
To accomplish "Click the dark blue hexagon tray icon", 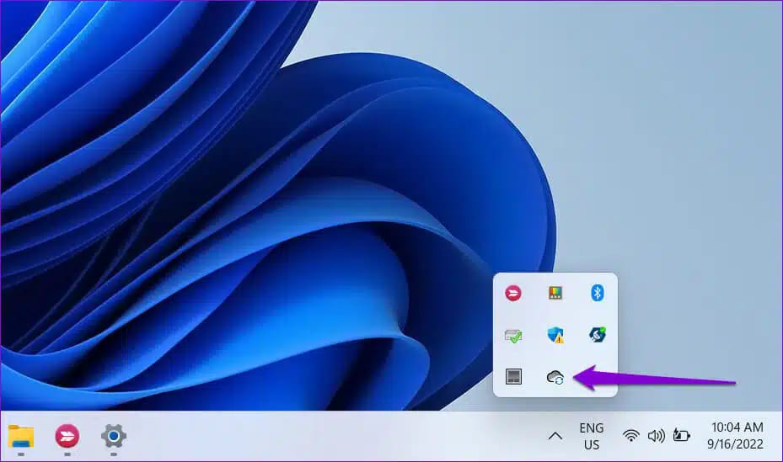I will pyautogui.click(x=597, y=335).
